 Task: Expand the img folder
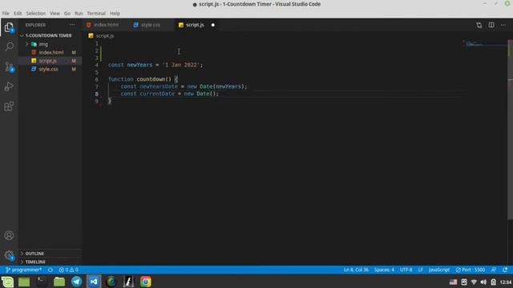click(43, 44)
